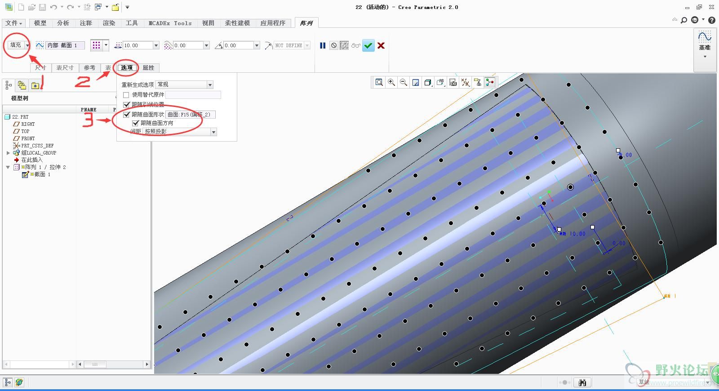Open the boundary distance 0.00 dropdown

pyautogui.click(x=207, y=45)
